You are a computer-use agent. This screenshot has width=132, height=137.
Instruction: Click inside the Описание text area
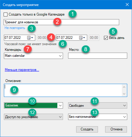point(63,90)
